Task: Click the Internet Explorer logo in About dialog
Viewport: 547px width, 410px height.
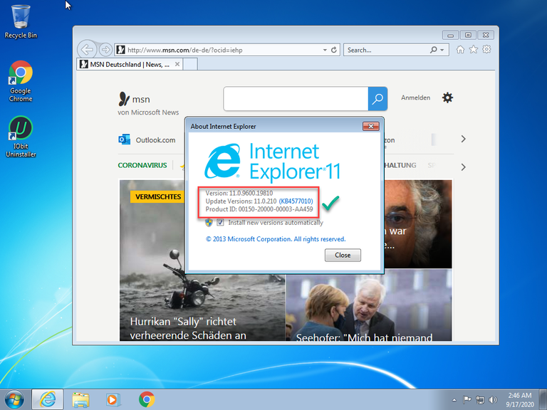Action: (x=223, y=161)
